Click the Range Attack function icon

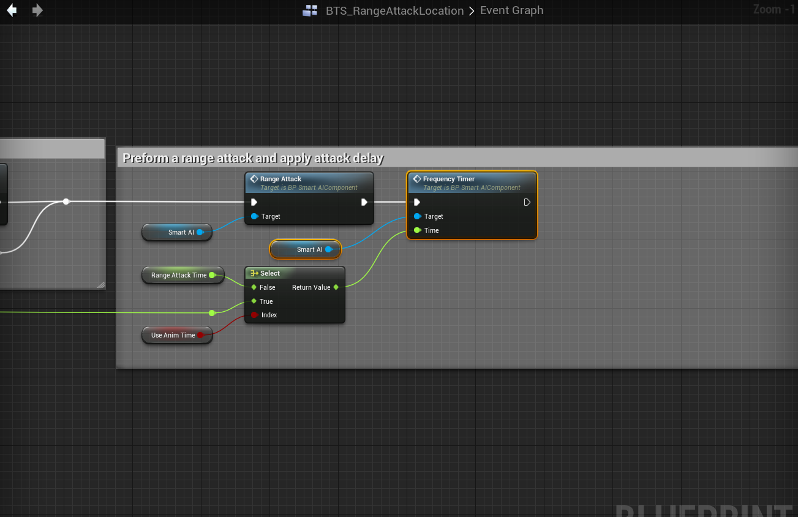(x=254, y=179)
